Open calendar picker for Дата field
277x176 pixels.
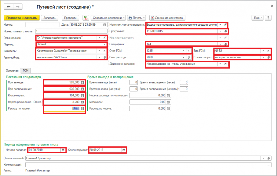click(x=104, y=25)
